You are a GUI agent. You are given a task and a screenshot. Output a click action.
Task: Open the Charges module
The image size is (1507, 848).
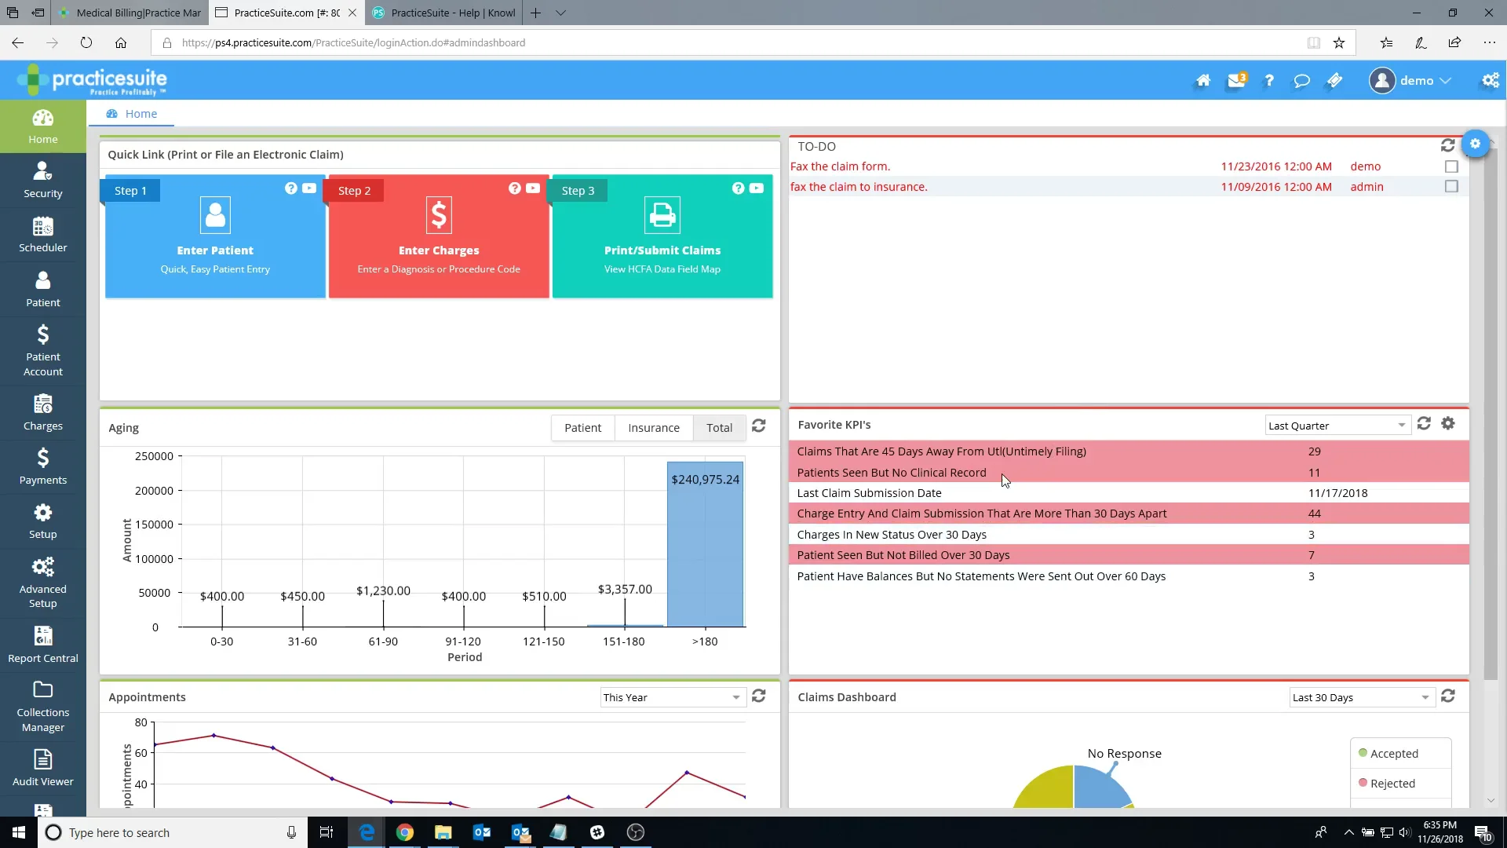pyautogui.click(x=42, y=413)
